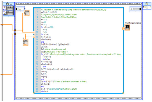Image resolution: width=152 pixels, height=102 pixels.
Task: Select the u input terminal of the MathScript node
Action: (34, 32)
